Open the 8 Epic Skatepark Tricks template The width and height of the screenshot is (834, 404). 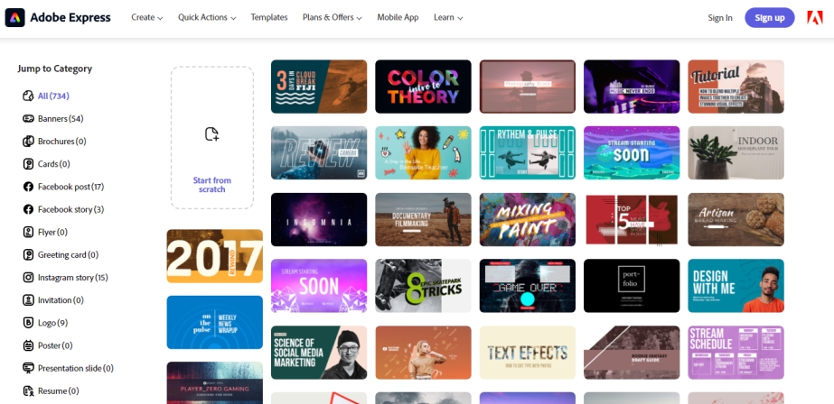coord(424,286)
